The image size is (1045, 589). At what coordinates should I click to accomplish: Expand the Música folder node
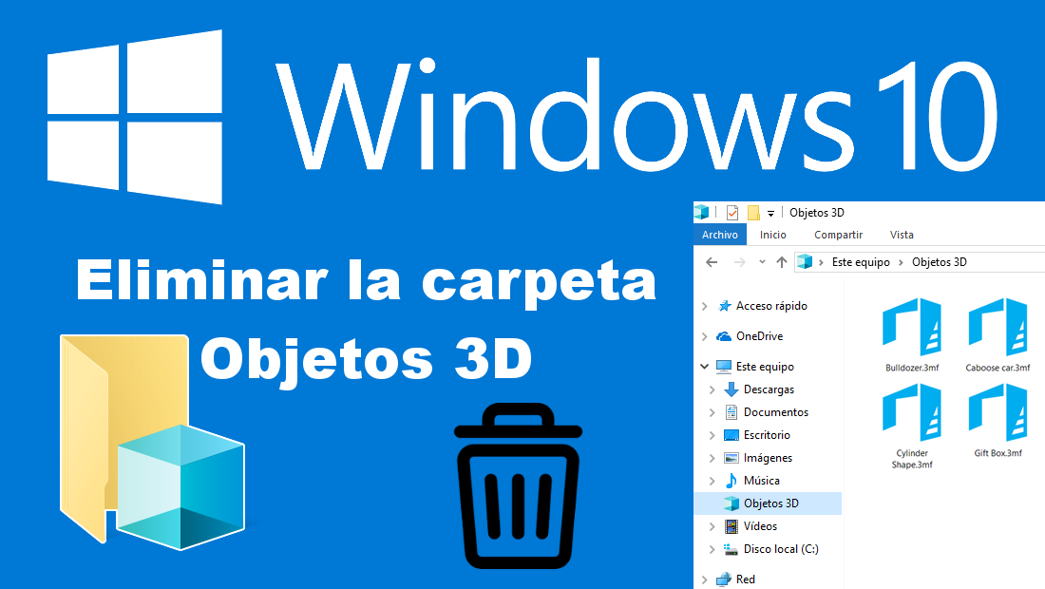[x=712, y=481]
